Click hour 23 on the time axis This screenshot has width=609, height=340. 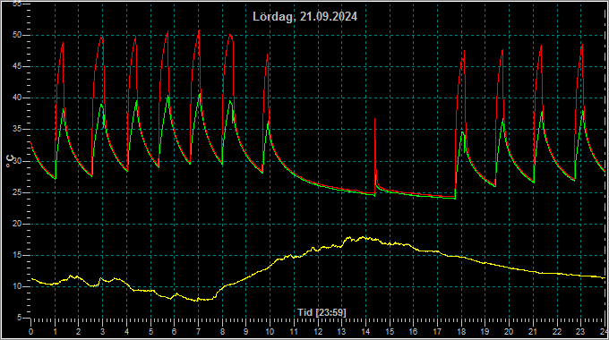point(580,332)
